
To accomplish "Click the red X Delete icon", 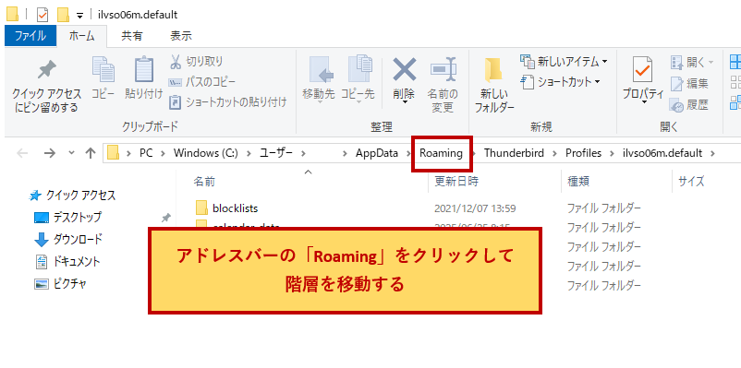I will pyautogui.click(x=405, y=69).
